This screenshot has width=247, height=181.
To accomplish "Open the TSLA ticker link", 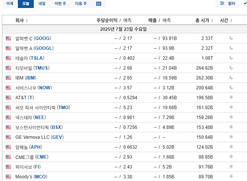I will click(x=37, y=58).
